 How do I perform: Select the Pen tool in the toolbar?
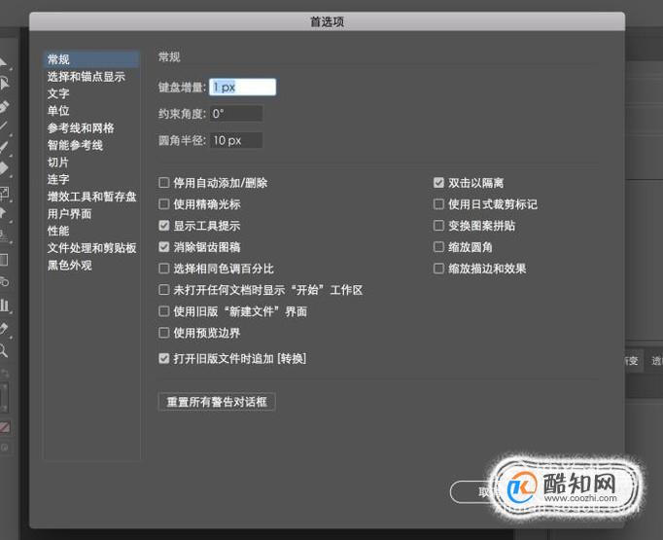(3, 107)
